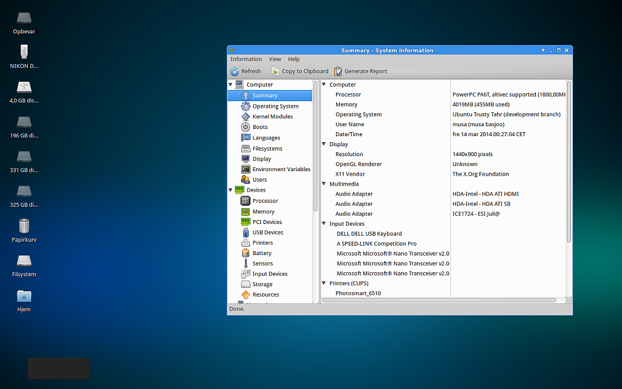Collapse the Input Devices group
The image size is (622, 389).
(324, 224)
